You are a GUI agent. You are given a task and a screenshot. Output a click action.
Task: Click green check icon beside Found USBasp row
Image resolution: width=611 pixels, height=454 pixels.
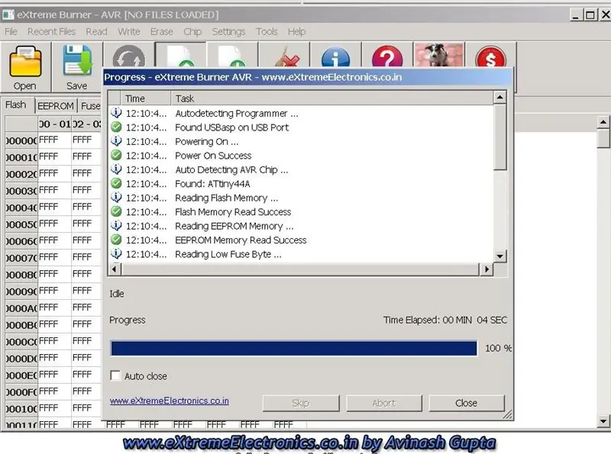[x=116, y=127]
